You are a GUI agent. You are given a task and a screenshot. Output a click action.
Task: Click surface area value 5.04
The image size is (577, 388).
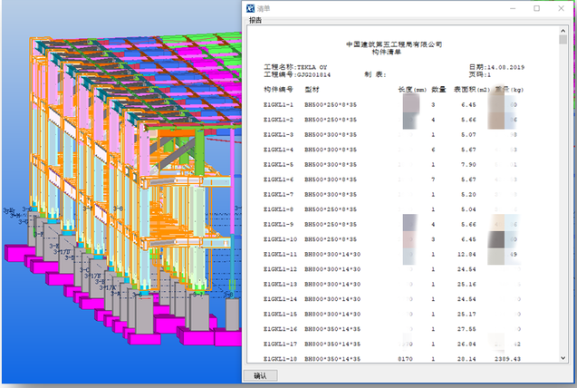[x=468, y=209]
